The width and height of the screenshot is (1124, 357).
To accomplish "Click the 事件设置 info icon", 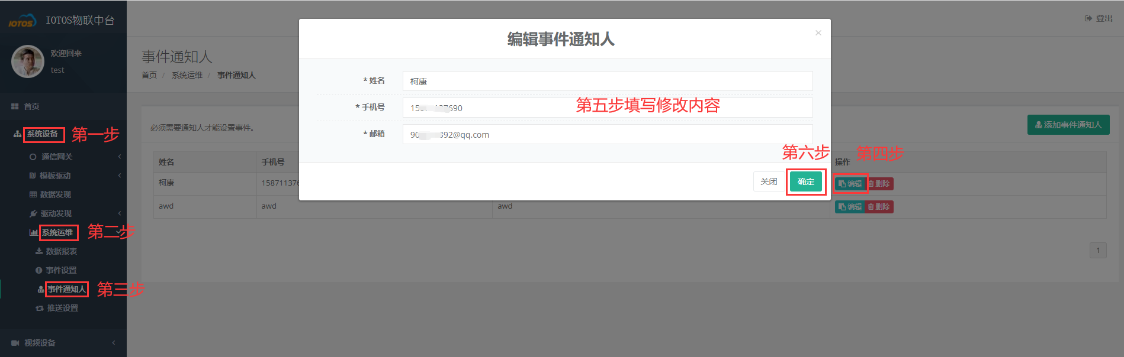I will (x=38, y=270).
